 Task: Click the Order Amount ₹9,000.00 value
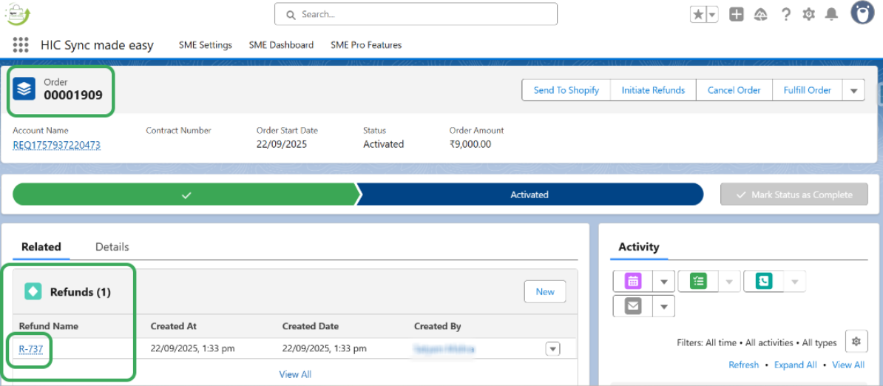[470, 144]
